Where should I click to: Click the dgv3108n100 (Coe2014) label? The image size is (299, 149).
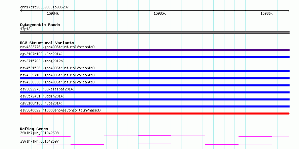41,103
